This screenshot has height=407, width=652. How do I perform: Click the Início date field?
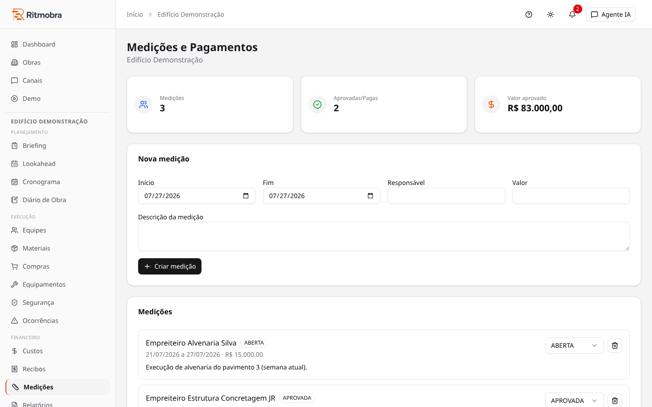[197, 196]
